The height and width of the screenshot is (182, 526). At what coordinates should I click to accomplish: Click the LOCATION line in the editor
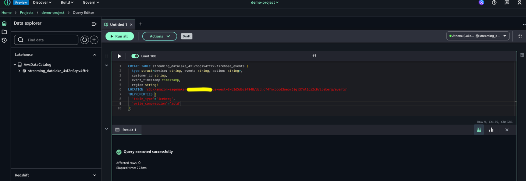[x=238, y=89]
